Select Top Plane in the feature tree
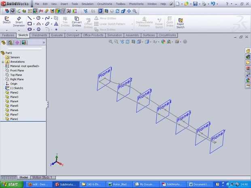Image resolution: width=251 pixels, height=188 pixels. [x=16, y=75]
